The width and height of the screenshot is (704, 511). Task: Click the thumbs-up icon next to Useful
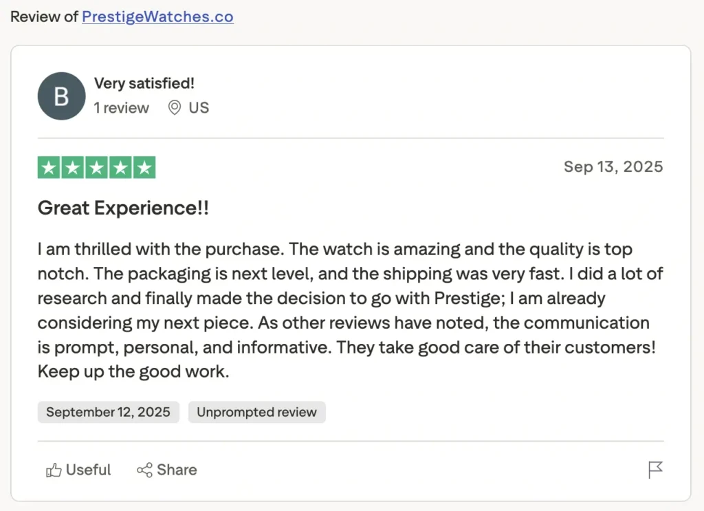point(54,470)
